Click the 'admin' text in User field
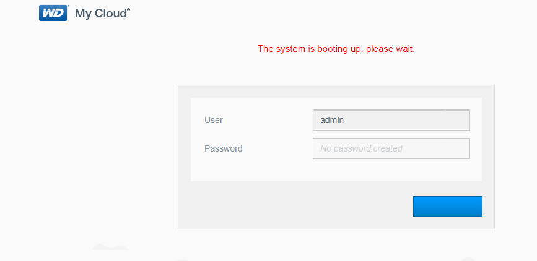 [x=332, y=120]
